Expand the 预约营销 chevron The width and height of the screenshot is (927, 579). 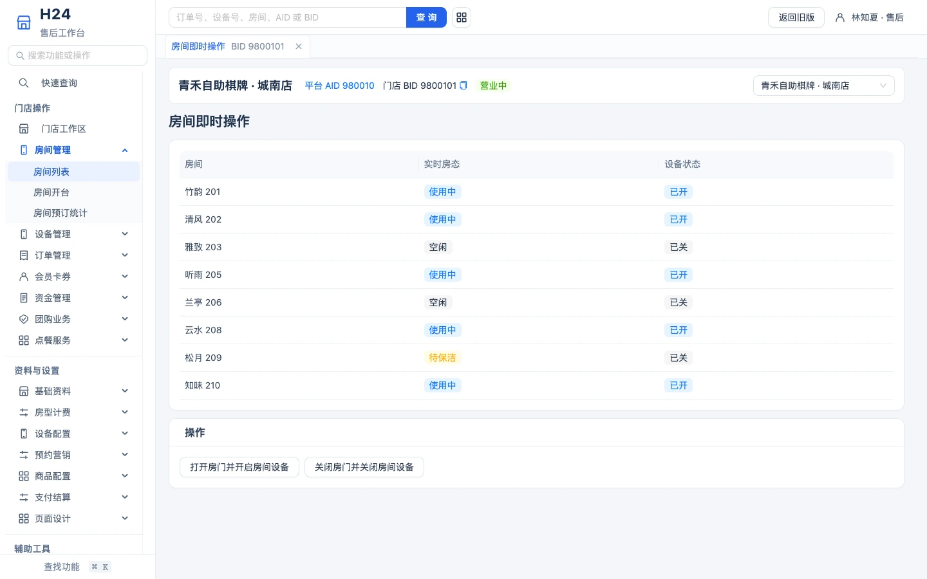pos(125,455)
